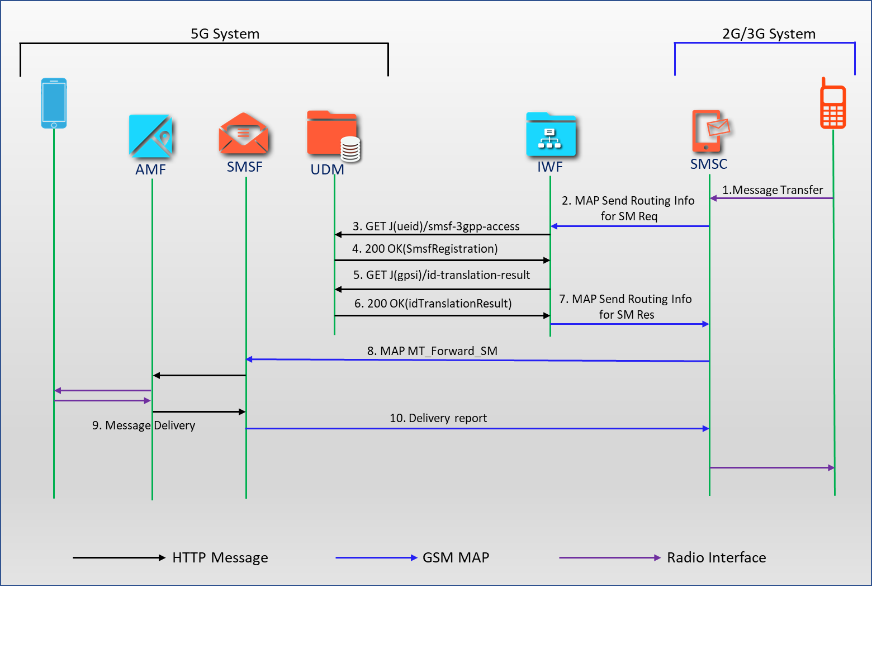The height and width of the screenshot is (653, 872).
Task: Click the '1.Message Transfer' label
Action: [x=773, y=190]
